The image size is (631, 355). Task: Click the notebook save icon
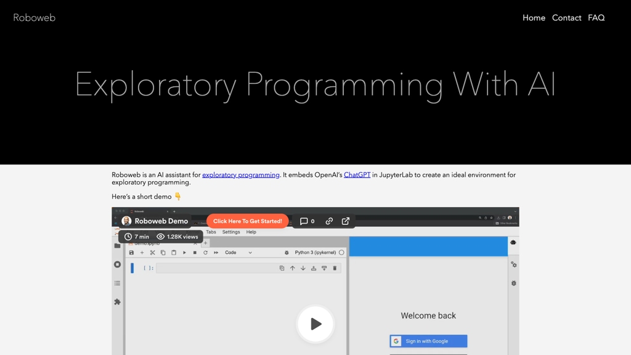point(131,253)
